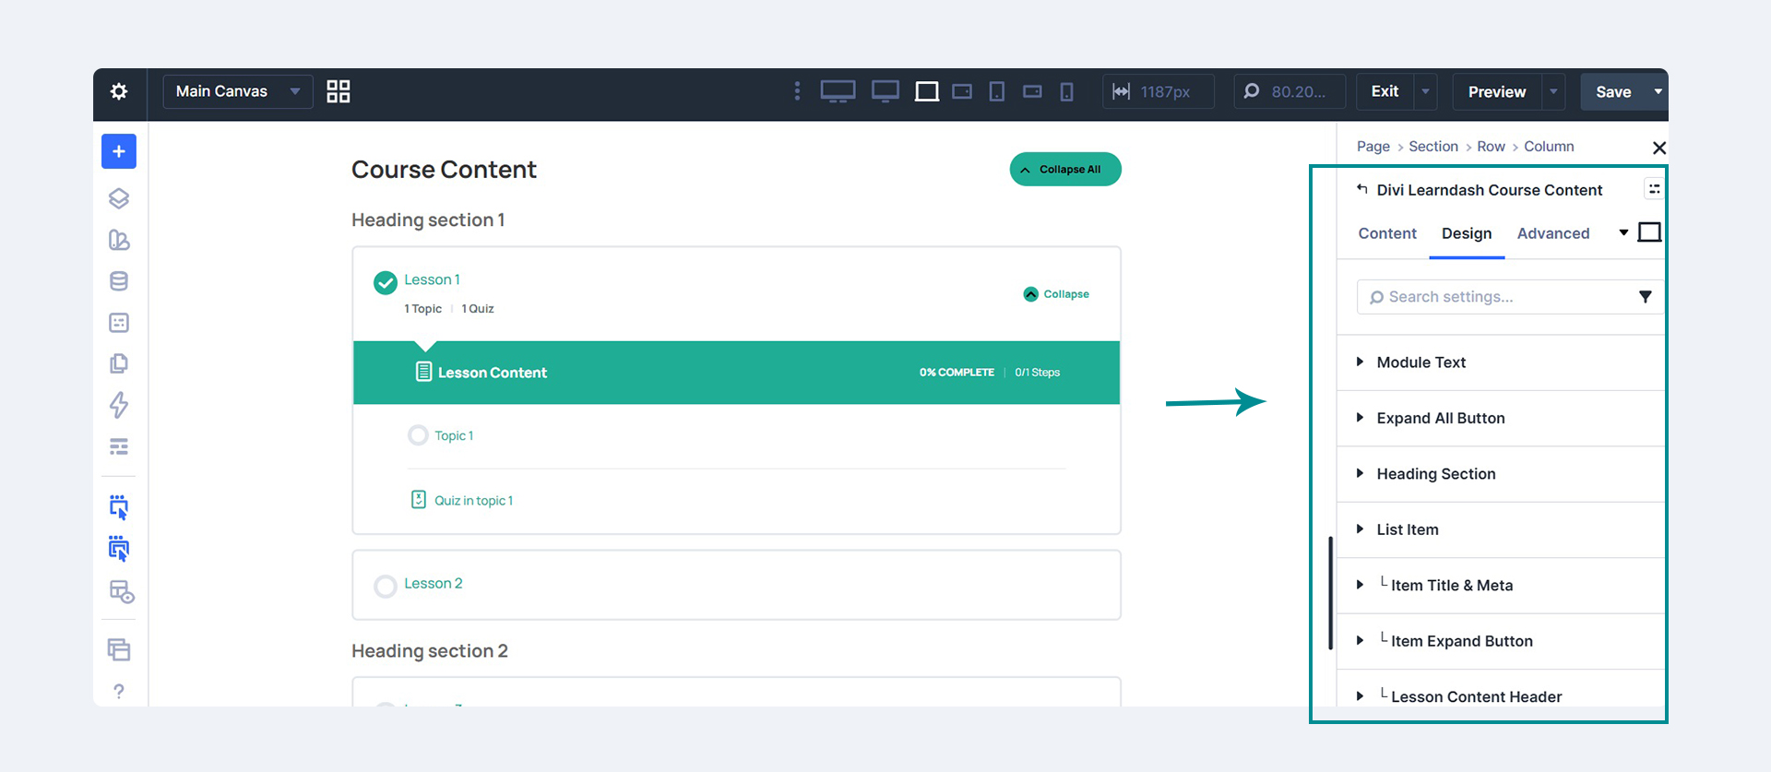
Task: Open the pages copy icon in sidebar
Action: pos(119,363)
